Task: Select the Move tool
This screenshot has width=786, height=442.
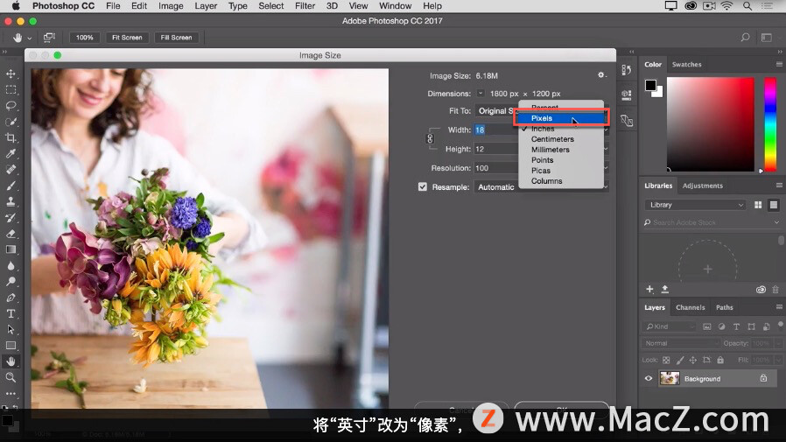Action: tap(11, 74)
